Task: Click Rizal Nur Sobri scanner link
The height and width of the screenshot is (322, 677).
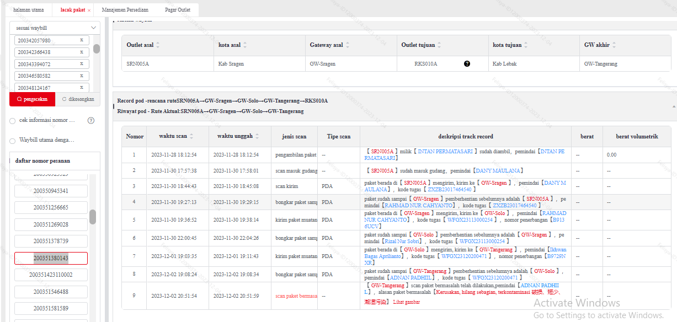Action: [402, 241]
